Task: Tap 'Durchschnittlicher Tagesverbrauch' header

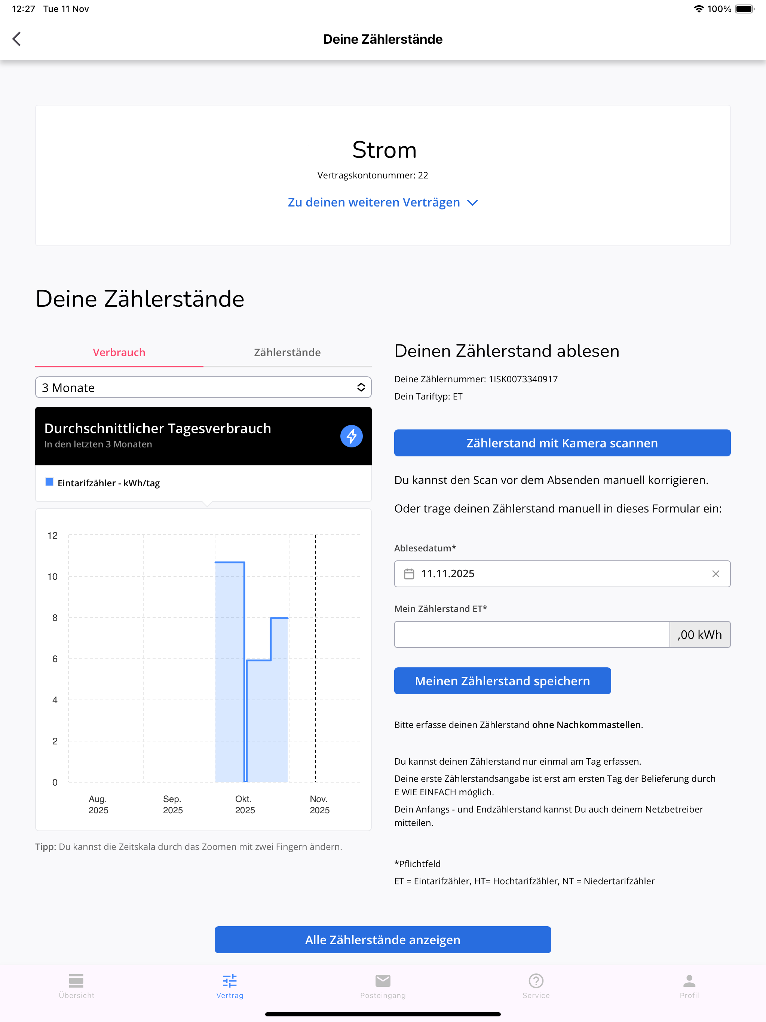Action: click(157, 428)
